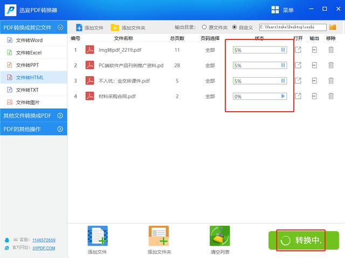Expand the 其他文件转换成PDF section
The image size is (345, 258).
point(60,116)
